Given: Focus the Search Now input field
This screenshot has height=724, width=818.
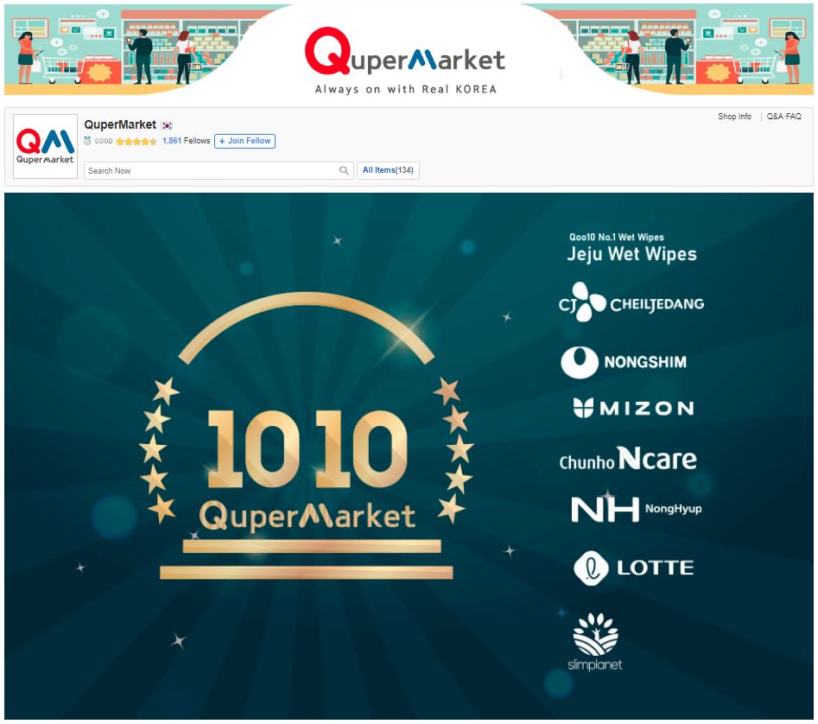Looking at the screenshot, I should (212, 171).
